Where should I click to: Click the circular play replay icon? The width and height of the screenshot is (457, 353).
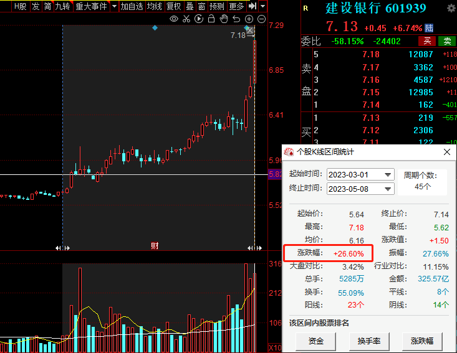coord(199,19)
